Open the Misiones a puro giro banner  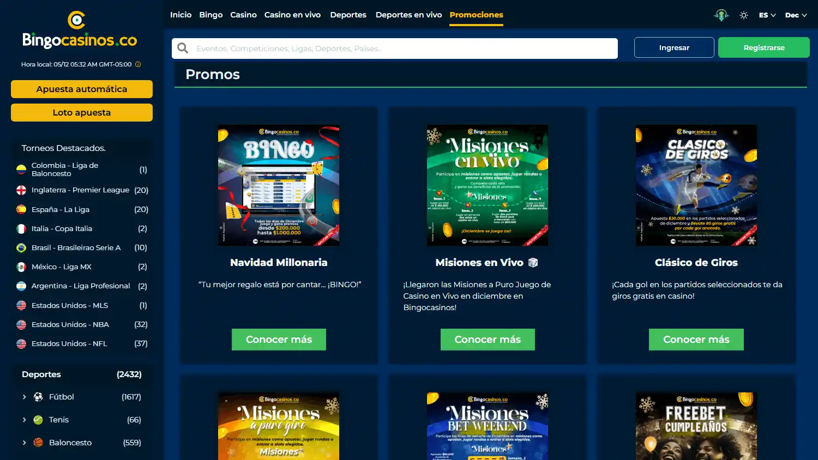pyautogui.click(x=279, y=426)
